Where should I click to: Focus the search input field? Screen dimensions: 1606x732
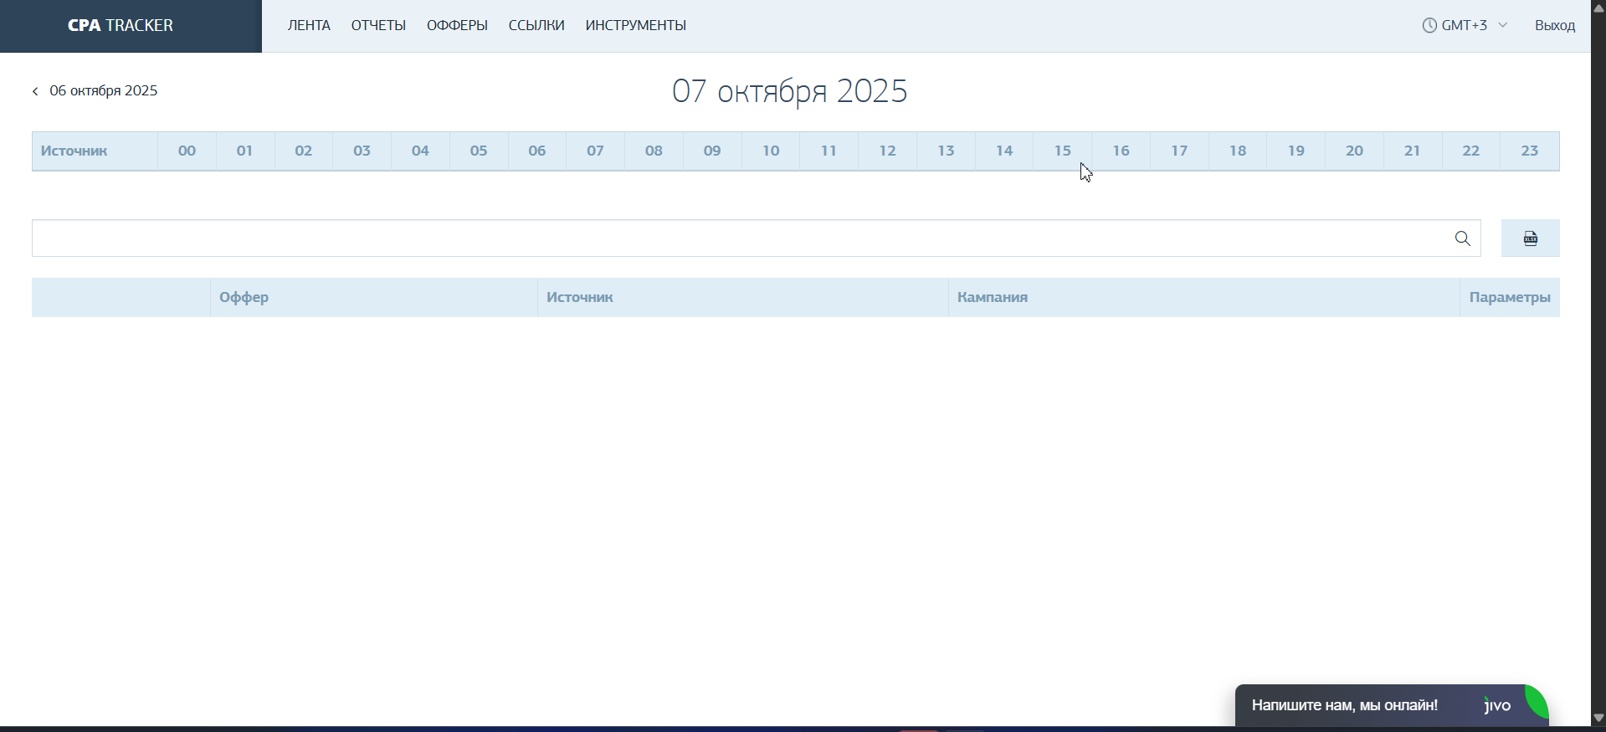(736, 238)
